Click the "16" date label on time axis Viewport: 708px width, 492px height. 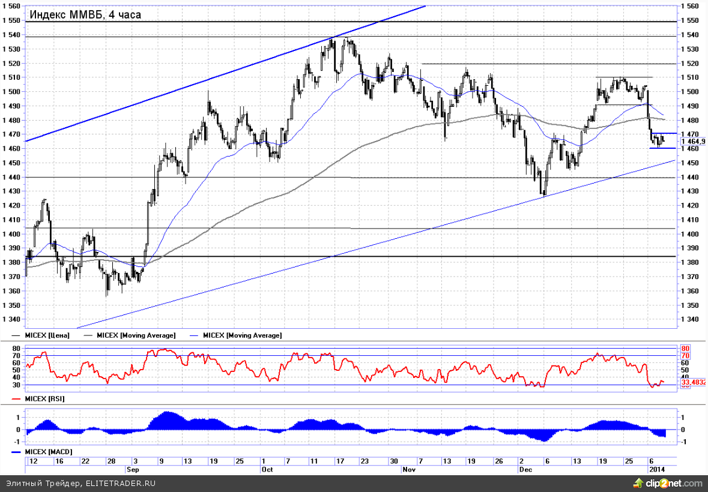click(x=59, y=461)
